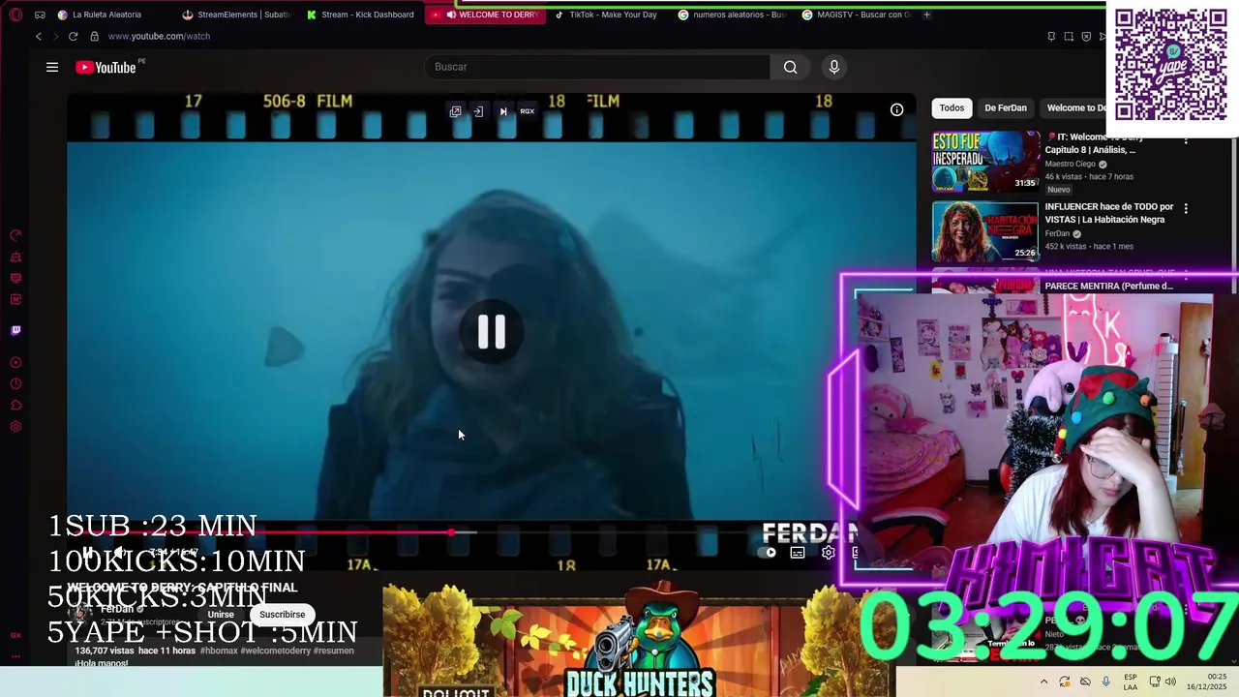1239x697 pixels.
Task: Open GX Corner gamepad icon in tab bar
Action: [x=40, y=15]
